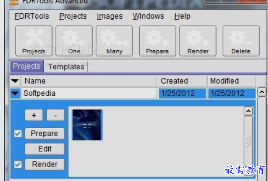
Task: Click the Delete toolbar button
Action: (241, 41)
